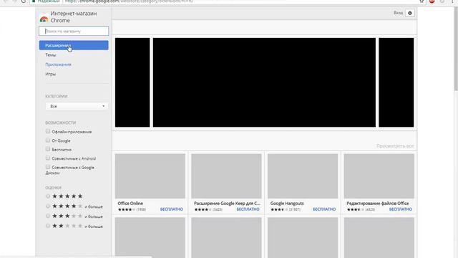This screenshot has height=258, width=458.
Task: Click the Просмотреть все link
Action: coord(395,145)
